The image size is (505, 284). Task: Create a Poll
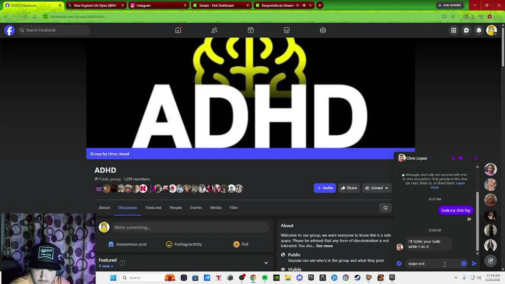click(241, 245)
